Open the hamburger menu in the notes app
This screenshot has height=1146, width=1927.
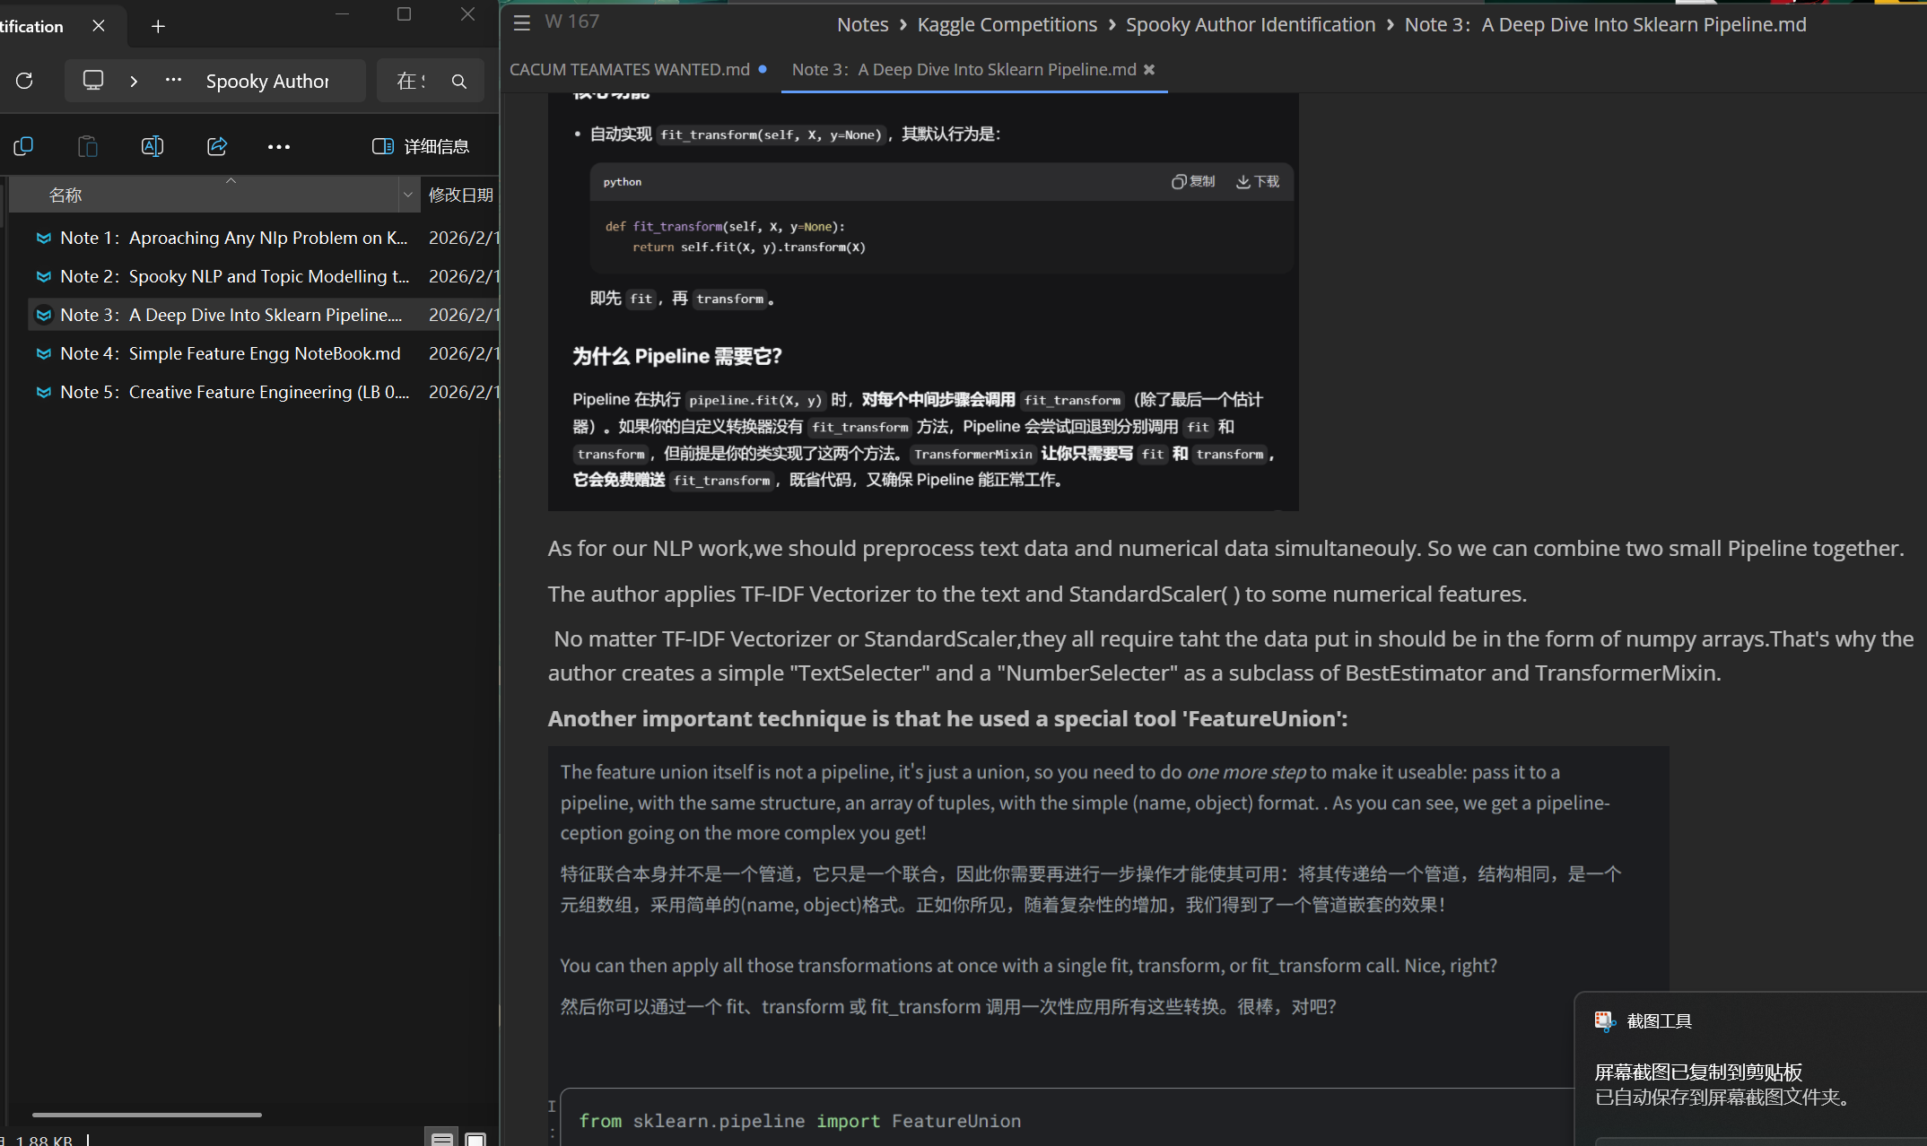521,23
